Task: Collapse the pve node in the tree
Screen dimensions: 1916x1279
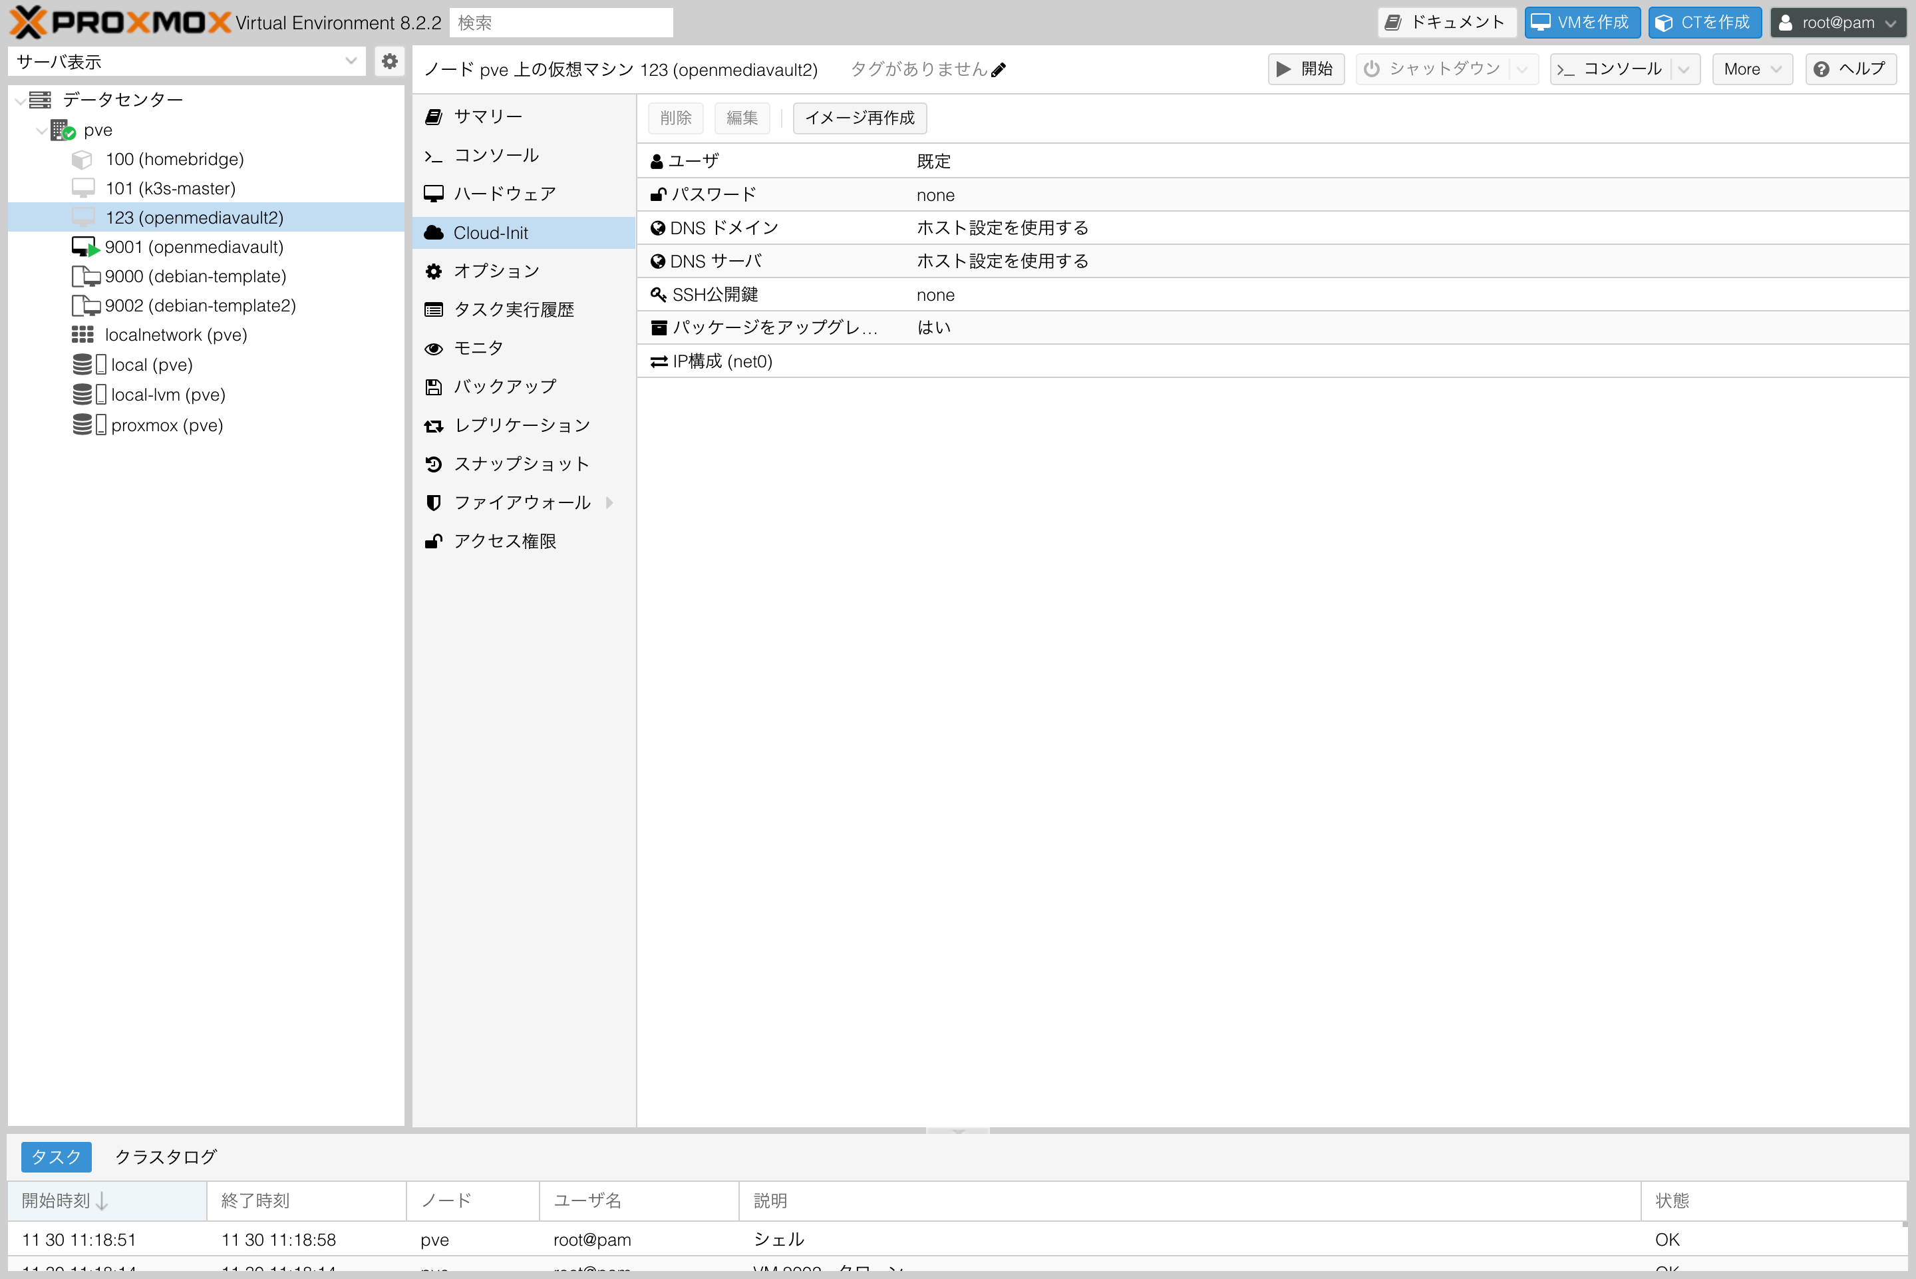Action: click(41, 130)
